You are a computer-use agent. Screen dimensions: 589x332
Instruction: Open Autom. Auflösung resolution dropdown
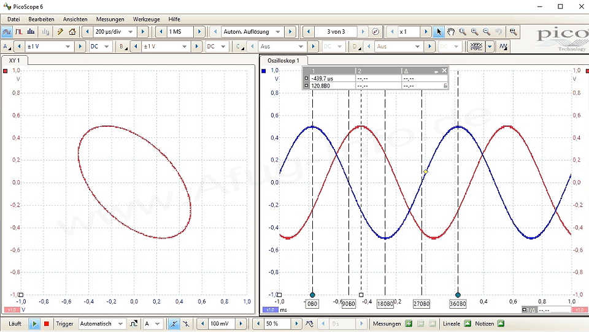[x=278, y=32]
